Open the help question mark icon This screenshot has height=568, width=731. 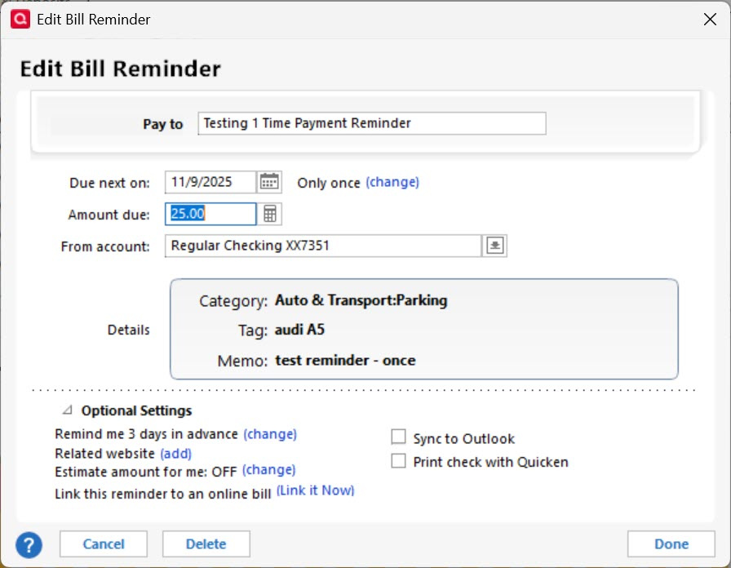coord(29,544)
